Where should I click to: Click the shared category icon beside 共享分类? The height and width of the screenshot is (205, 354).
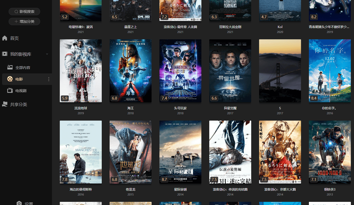(x=5, y=104)
